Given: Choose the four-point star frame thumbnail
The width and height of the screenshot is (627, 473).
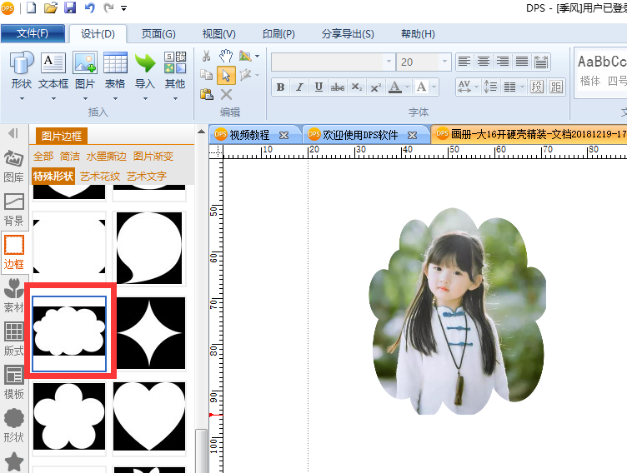Looking at the screenshot, I should pos(149,333).
